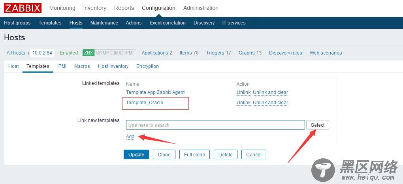Image resolution: width=403 pixels, height=184 pixels.
Task: Focus the template search field
Action: click(x=215, y=125)
